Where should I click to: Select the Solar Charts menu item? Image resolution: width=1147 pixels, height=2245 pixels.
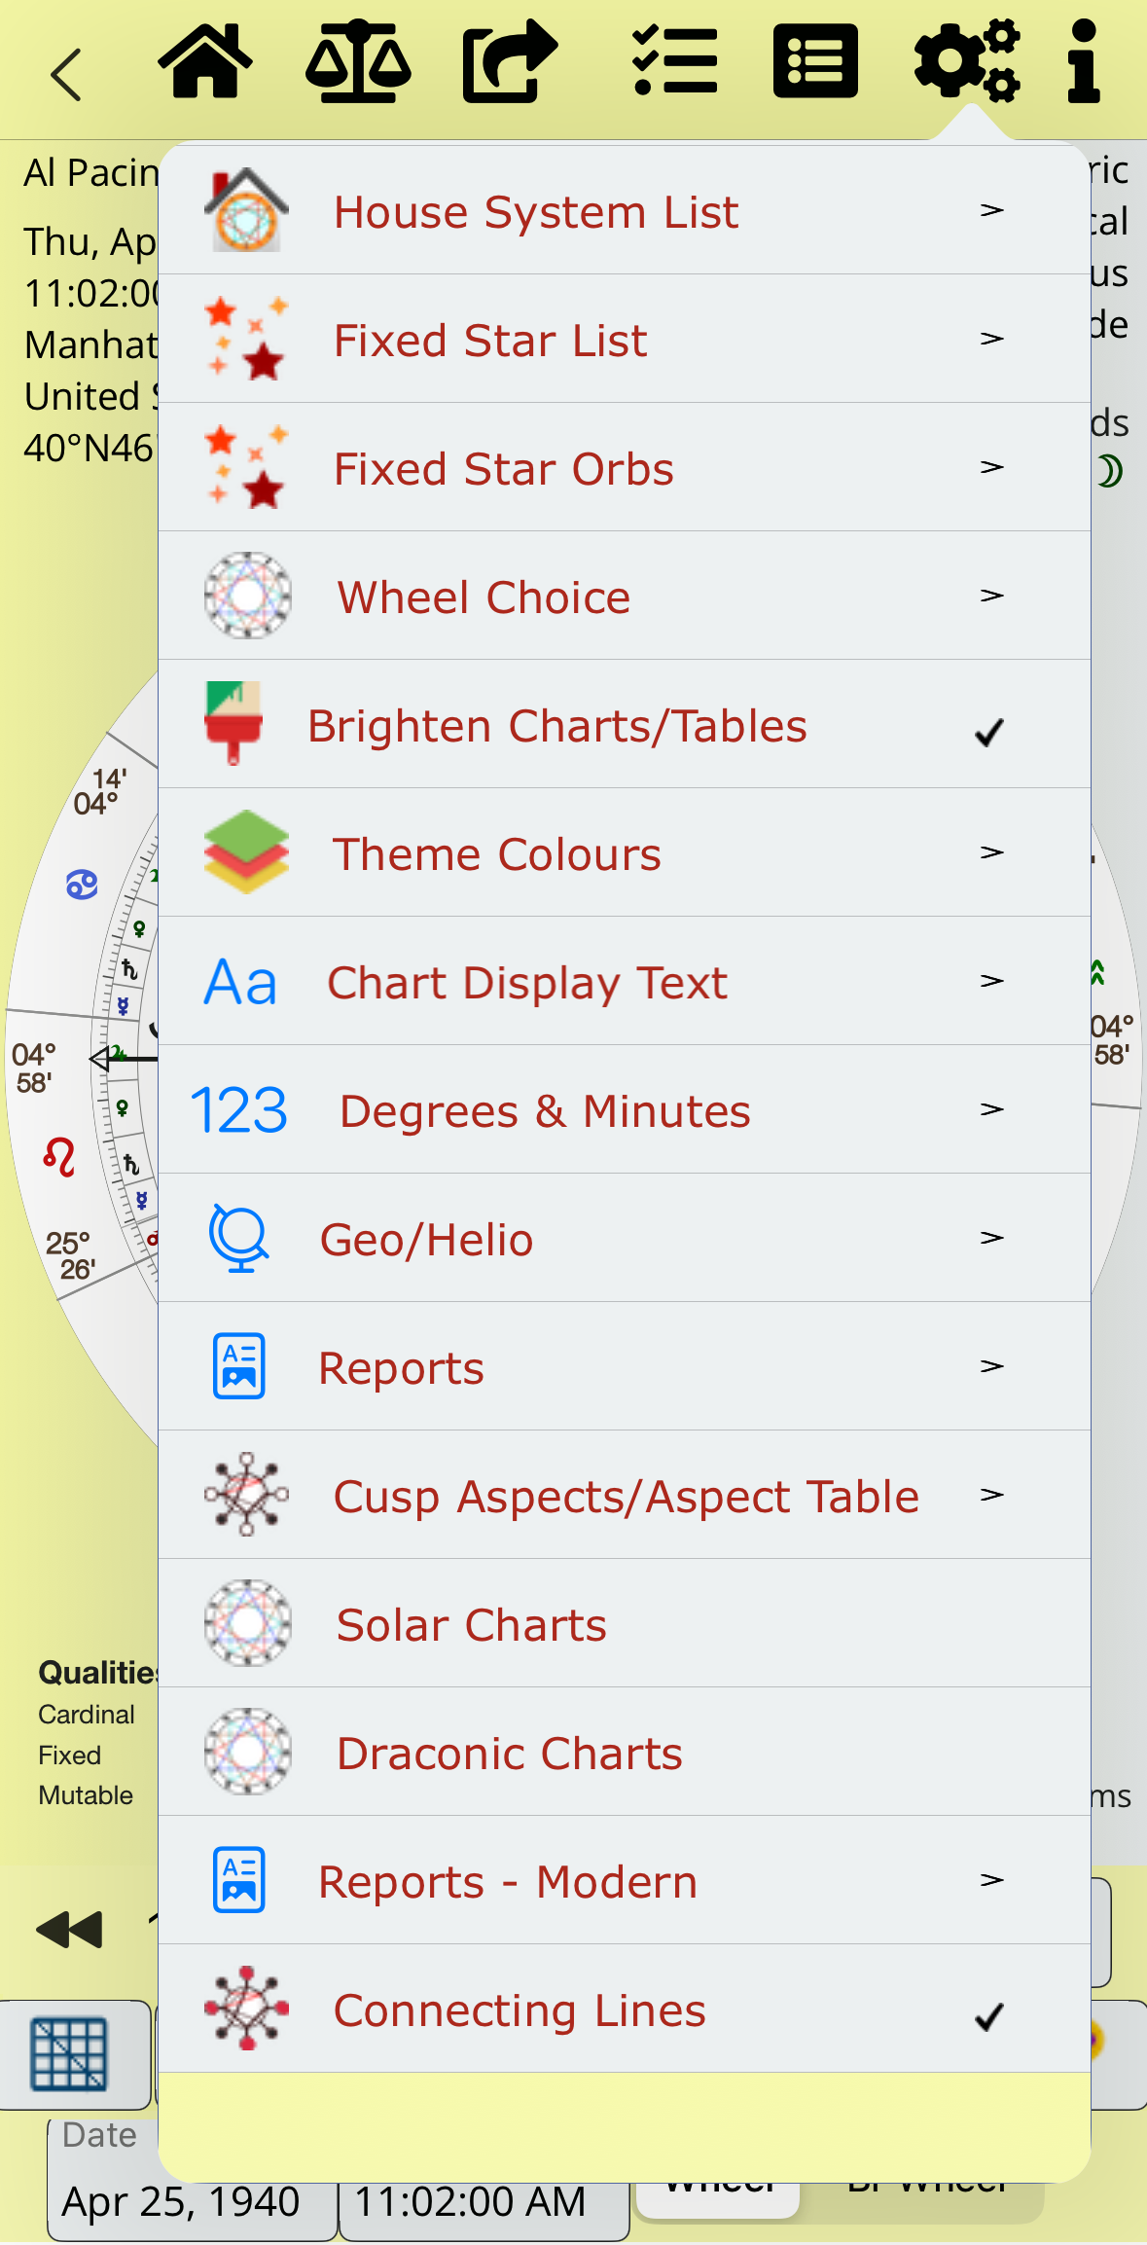coord(471,1625)
